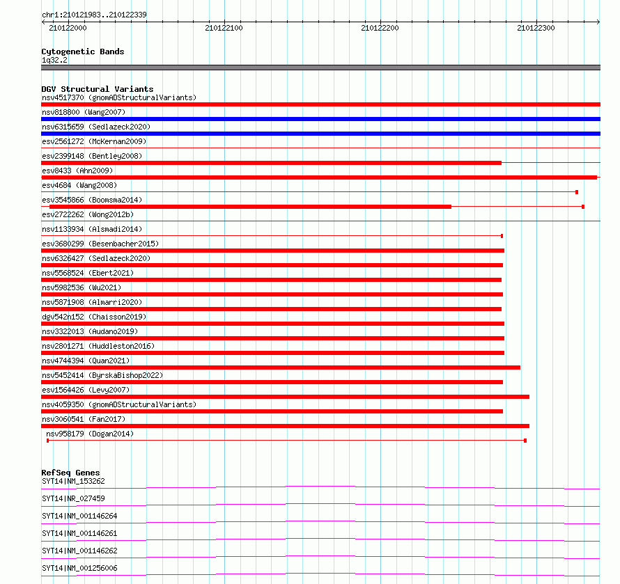620x584 pixels.
Task: Click the DGV Structural Variants track title
Action: [x=98, y=89]
